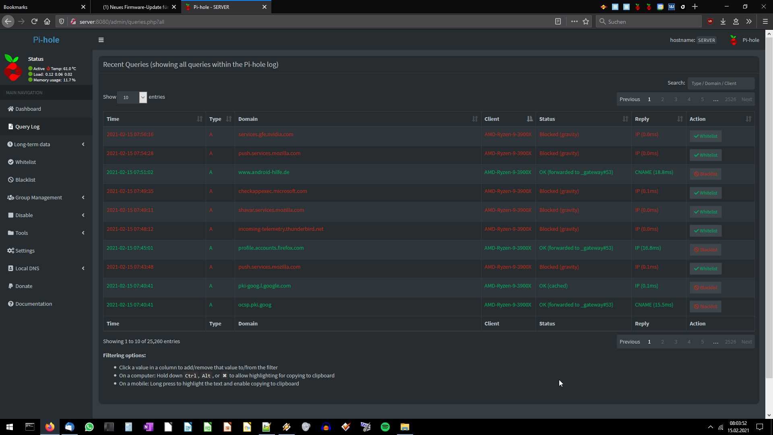Open WhatsApp from the taskbar
The height and width of the screenshot is (435, 773).
tap(89, 427)
